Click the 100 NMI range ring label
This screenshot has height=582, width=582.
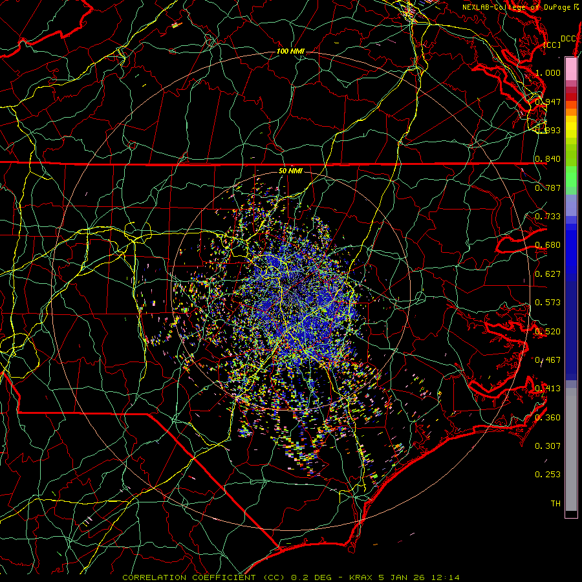(x=290, y=51)
